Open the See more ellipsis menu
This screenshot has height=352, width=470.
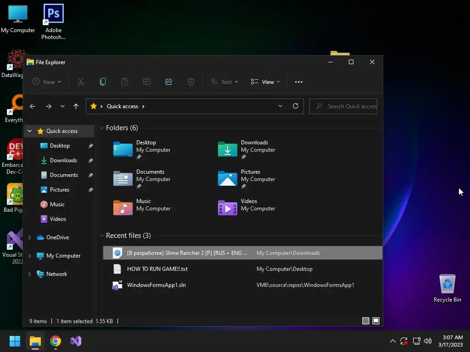[x=298, y=82]
